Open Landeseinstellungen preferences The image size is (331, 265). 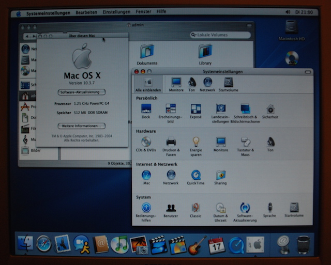[x=220, y=113]
